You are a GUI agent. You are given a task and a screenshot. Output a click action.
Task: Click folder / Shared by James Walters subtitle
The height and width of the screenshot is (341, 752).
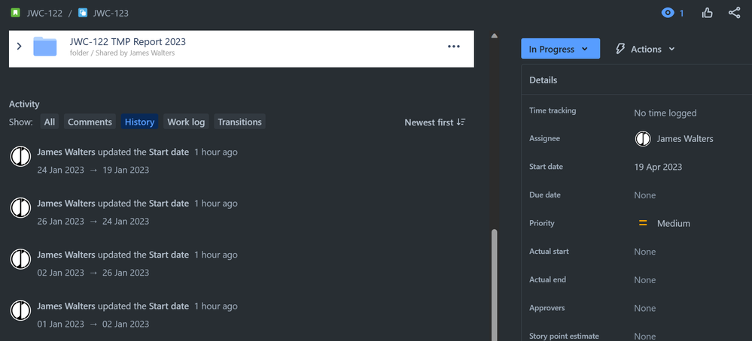[122, 53]
